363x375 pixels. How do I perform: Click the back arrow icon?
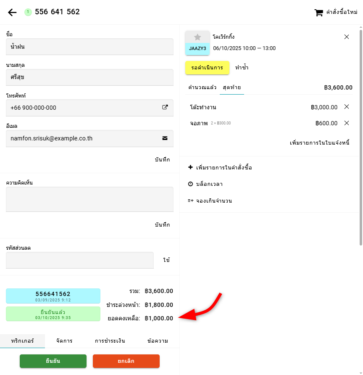(x=12, y=12)
